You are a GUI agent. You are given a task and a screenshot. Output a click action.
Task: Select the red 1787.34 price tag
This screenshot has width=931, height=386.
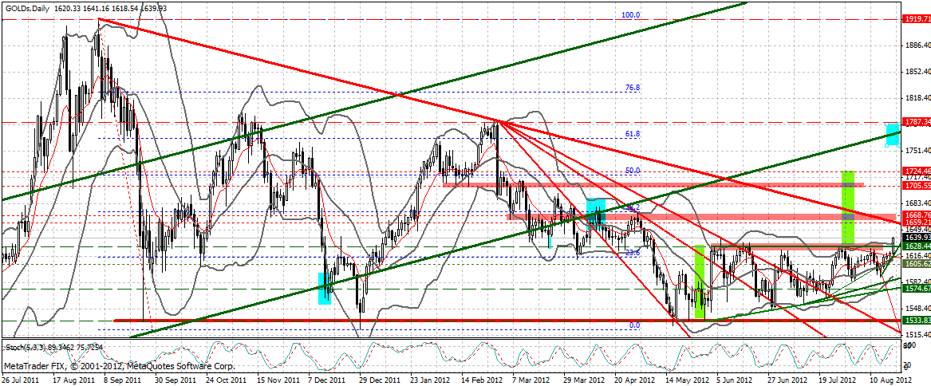(x=916, y=122)
